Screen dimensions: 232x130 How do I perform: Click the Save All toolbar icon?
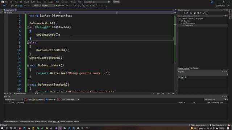21,6
